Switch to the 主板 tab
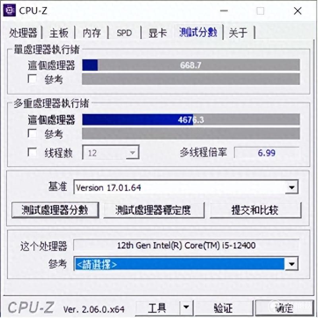The image size is (318, 318). [x=59, y=33]
